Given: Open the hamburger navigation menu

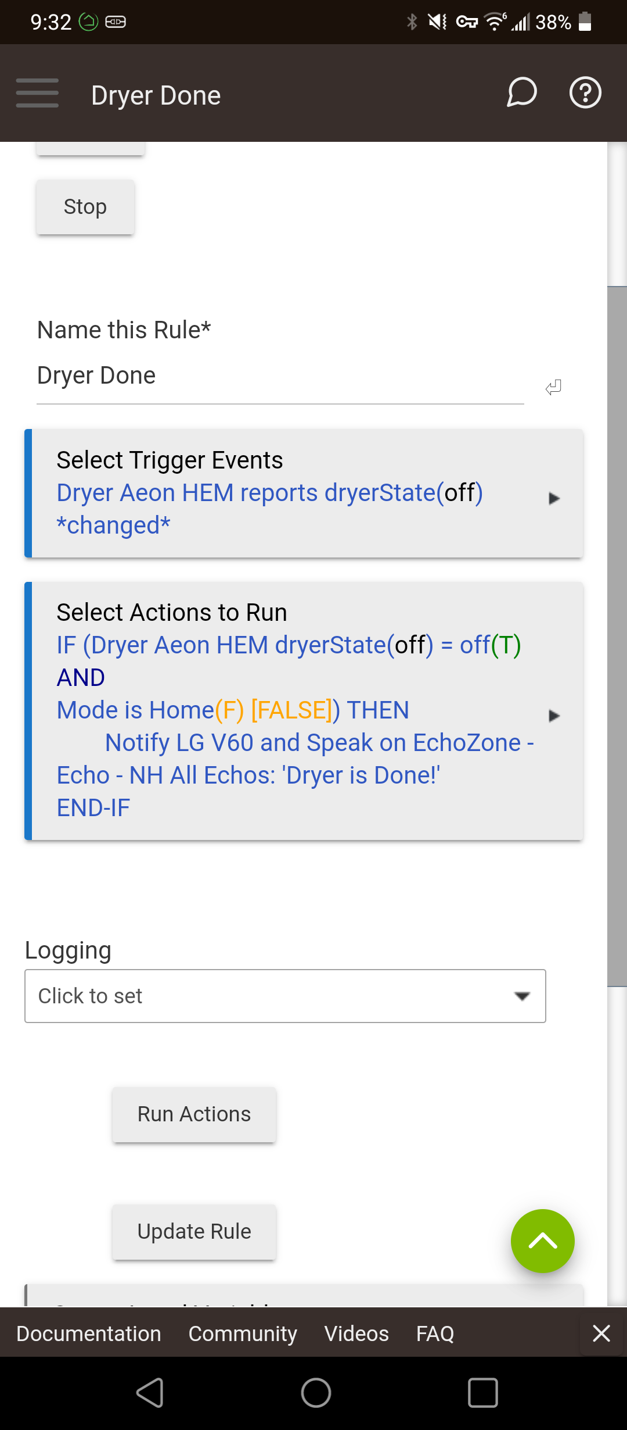Looking at the screenshot, I should (37, 93).
